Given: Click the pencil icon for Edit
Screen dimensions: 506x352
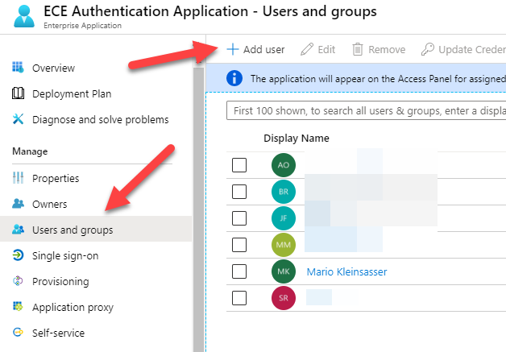Looking at the screenshot, I should (x=307, y=49).
